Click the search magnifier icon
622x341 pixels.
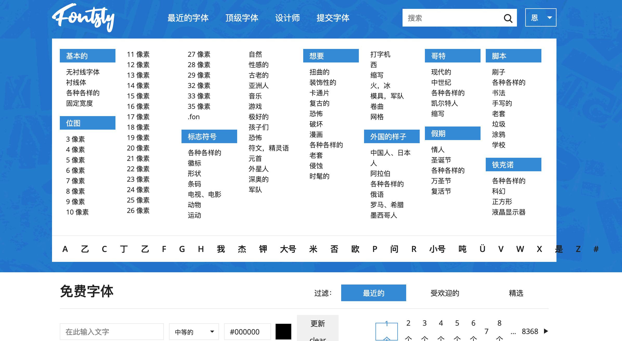pyautogui.click(x=508, y=18)
